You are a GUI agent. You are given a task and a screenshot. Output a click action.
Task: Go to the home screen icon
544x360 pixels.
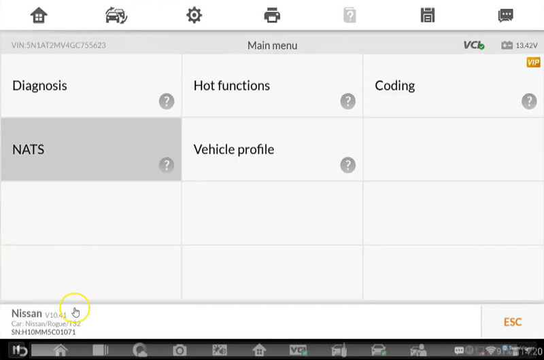[39, 15]
